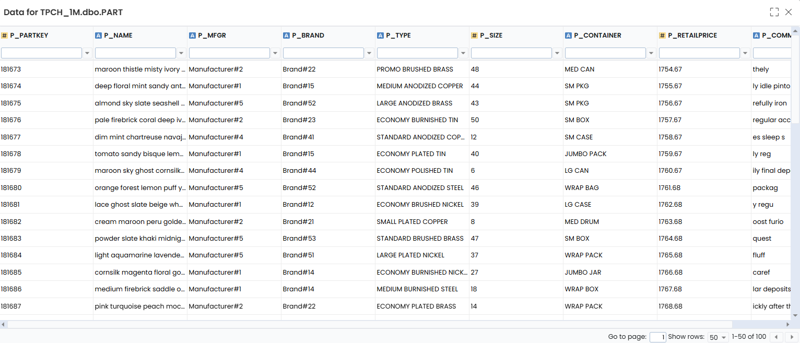Open filter options dropdown for P_MFGR
The image size is (800, 343).
pyautogui.click(x=275, y=53)
